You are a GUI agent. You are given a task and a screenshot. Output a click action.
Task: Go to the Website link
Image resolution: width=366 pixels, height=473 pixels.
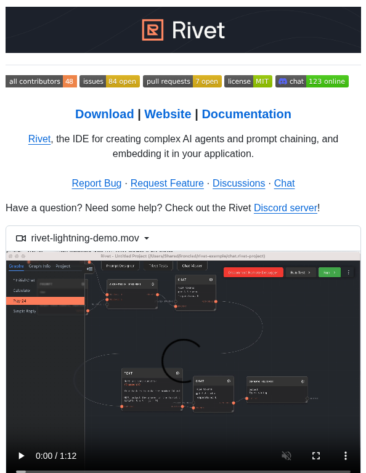pyautogui.click(x=168, y=114)
